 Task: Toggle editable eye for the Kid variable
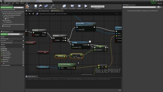pyautogui.click(x=23, y=63)
